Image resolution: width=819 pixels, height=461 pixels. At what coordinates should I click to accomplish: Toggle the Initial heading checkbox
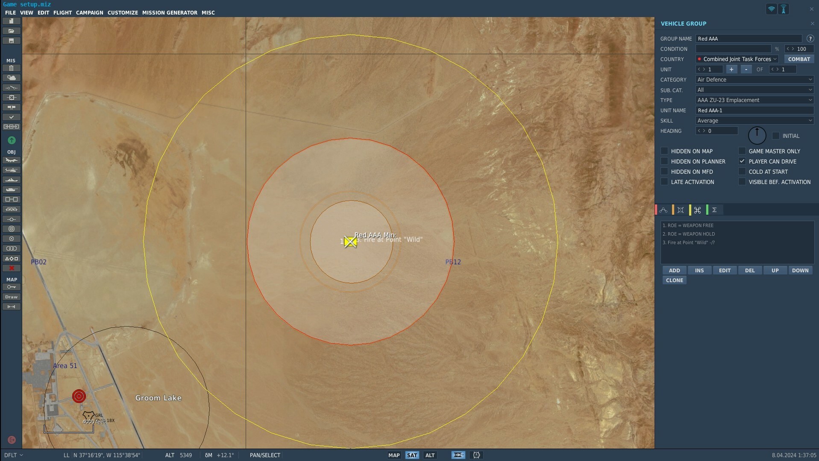[x=776, y=136]
